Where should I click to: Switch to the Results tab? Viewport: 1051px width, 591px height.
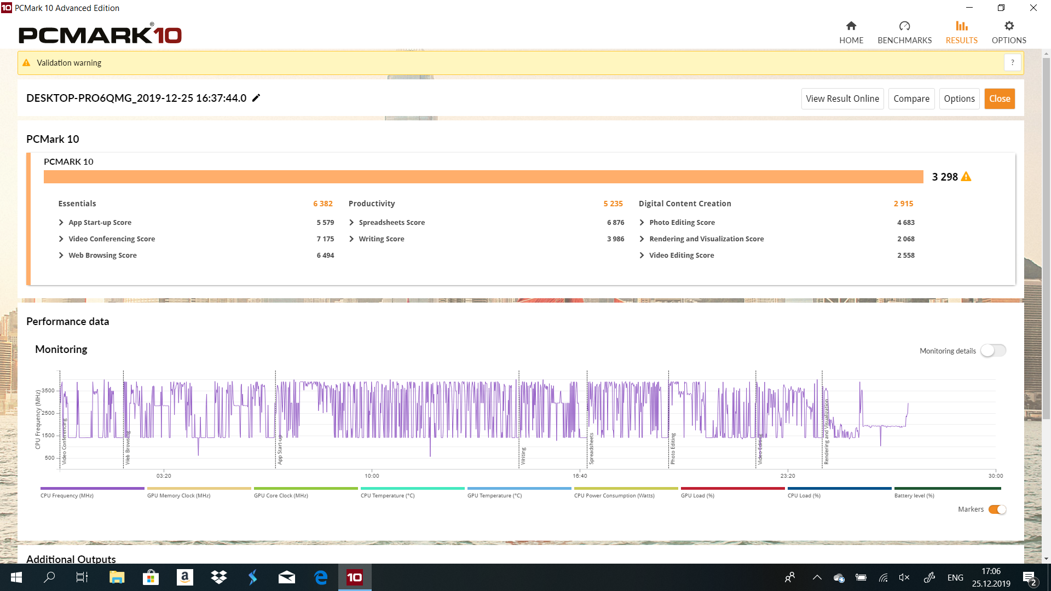coord(961,32)
